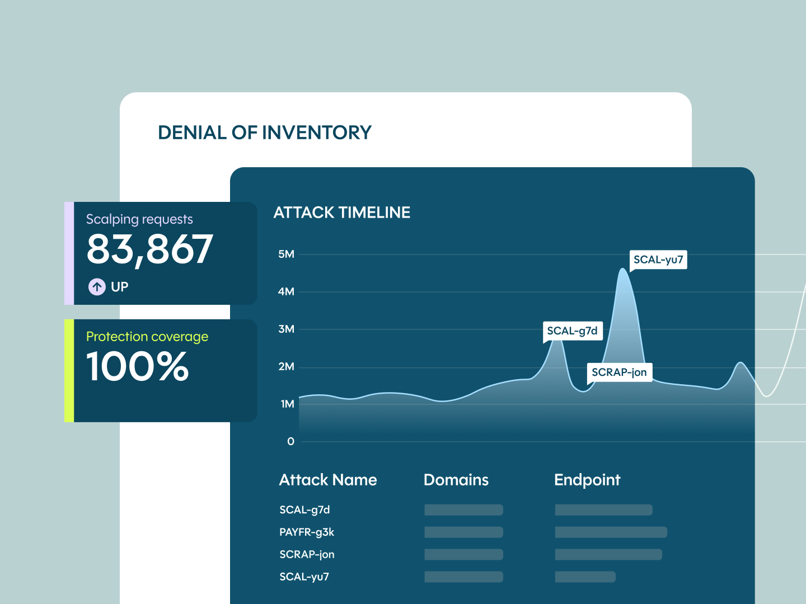Click the Protection coverage label

pos(147,337)
